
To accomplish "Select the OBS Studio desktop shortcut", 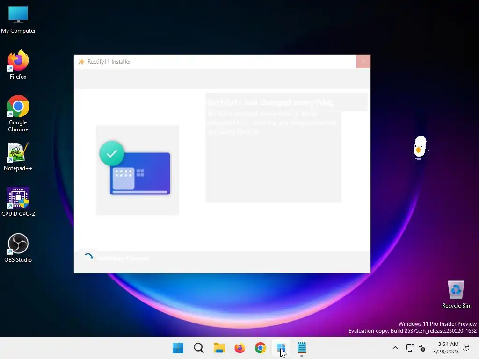I will coord(18,248).
